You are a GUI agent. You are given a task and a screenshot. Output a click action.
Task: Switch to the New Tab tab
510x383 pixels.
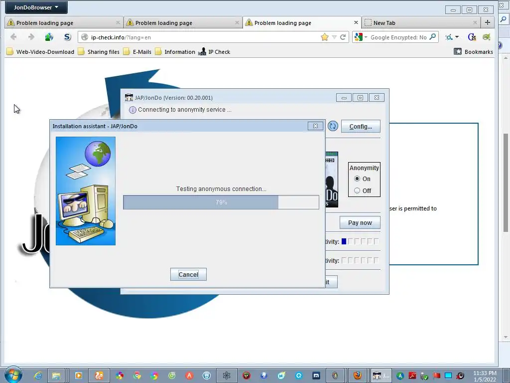point(421,23)
